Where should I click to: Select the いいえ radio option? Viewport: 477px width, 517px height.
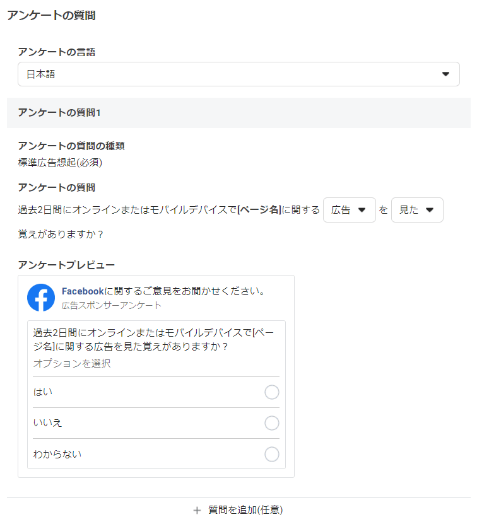point(272,423)
